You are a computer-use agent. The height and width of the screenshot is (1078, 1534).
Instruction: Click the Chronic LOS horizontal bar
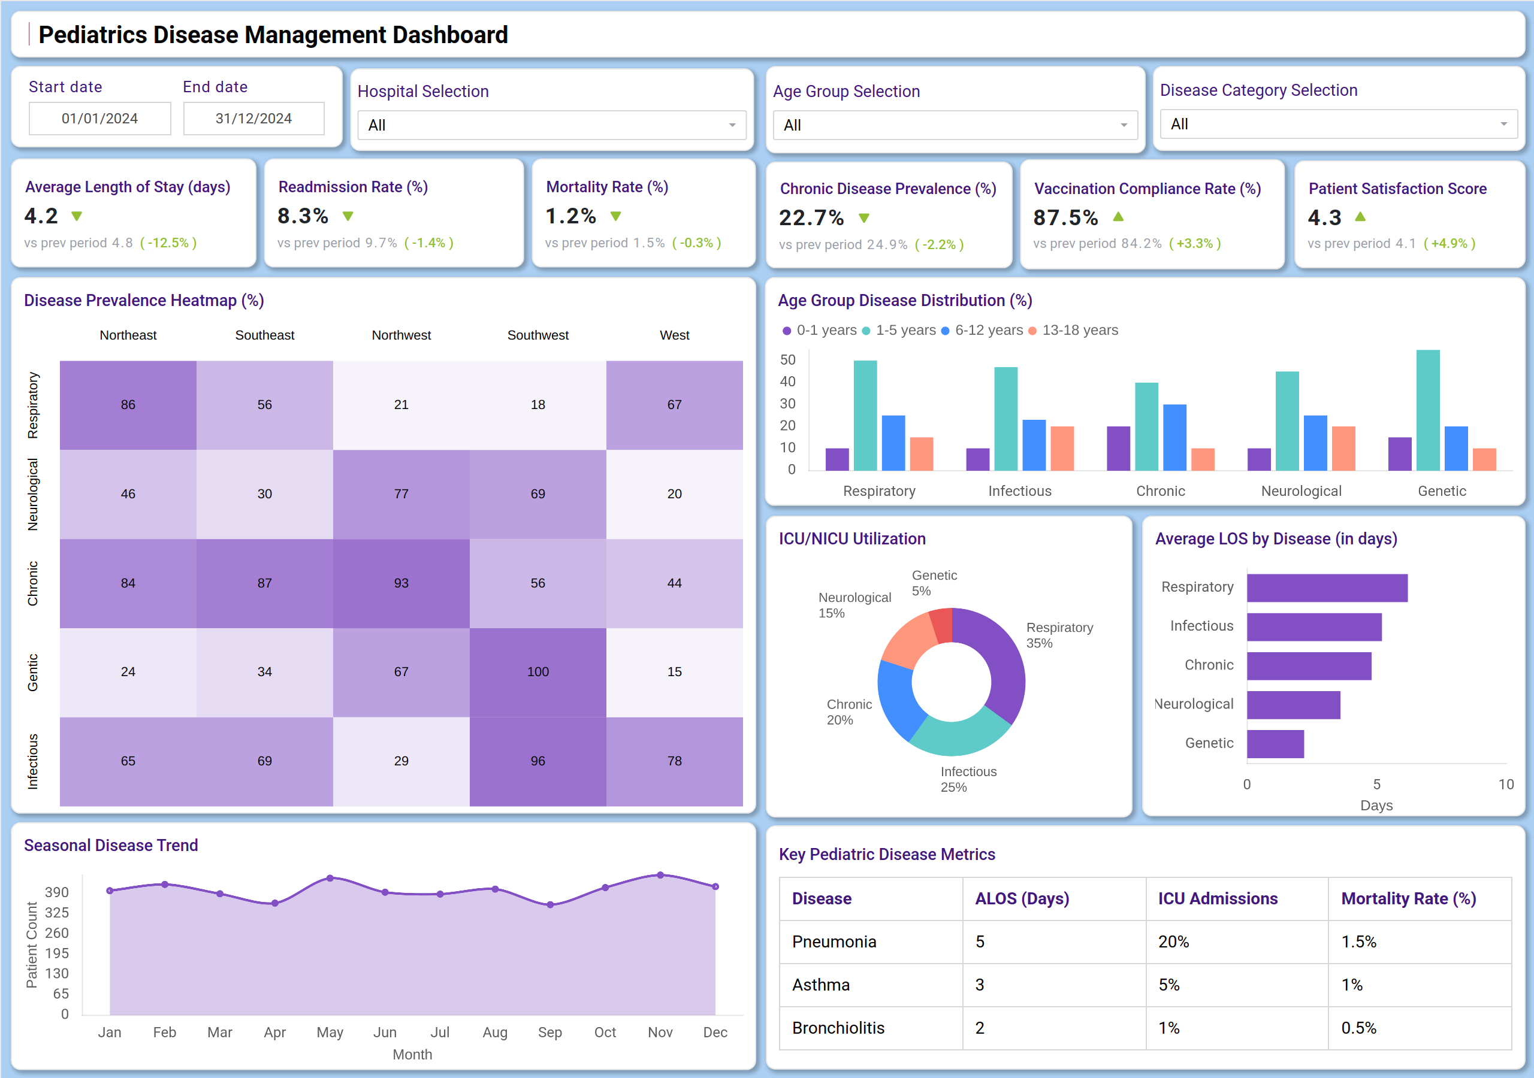tap(1309, 666)
